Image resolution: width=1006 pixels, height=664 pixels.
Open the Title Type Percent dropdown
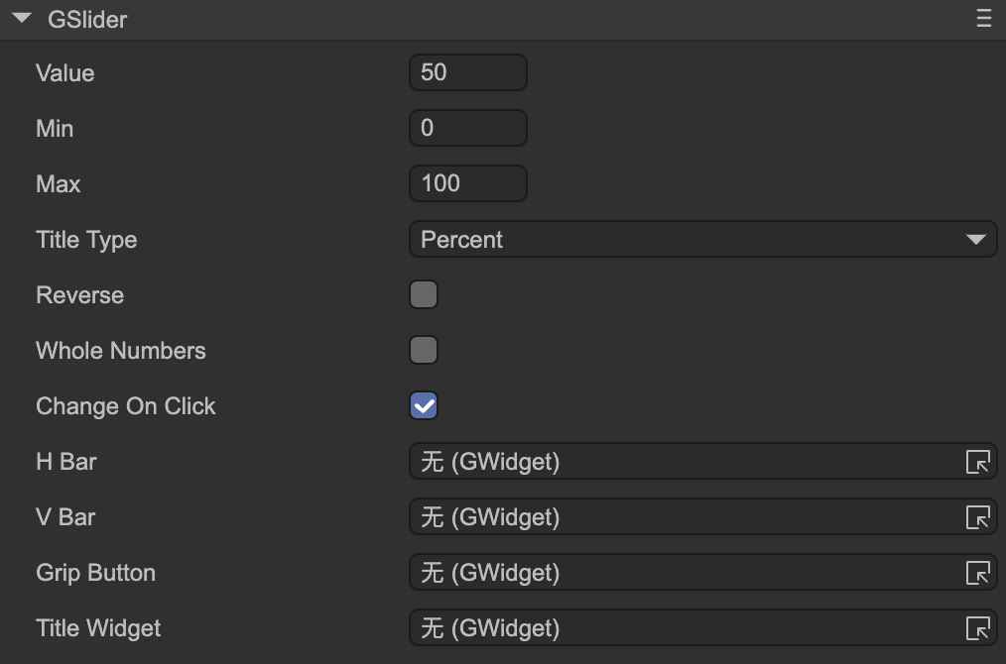point(702,240)
